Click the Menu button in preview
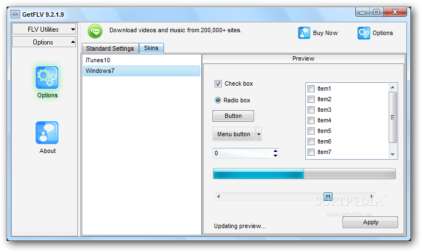Viewport: 422px width, 252px height. click(x=234, y=134)
